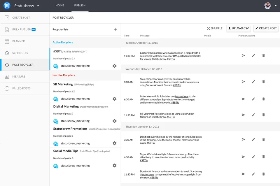Viewport: 280px width, 186px height.
Task: Send now the competitors post at 3:30 AM
Action: tap(243, 82)
